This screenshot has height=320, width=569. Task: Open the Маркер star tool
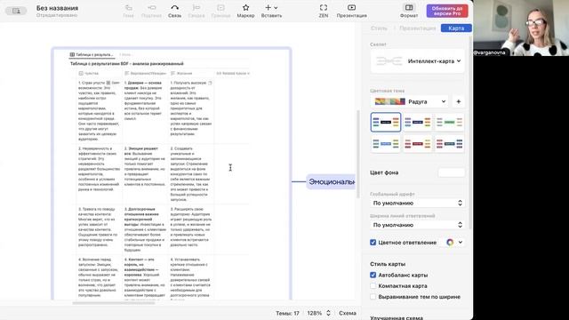245,11
